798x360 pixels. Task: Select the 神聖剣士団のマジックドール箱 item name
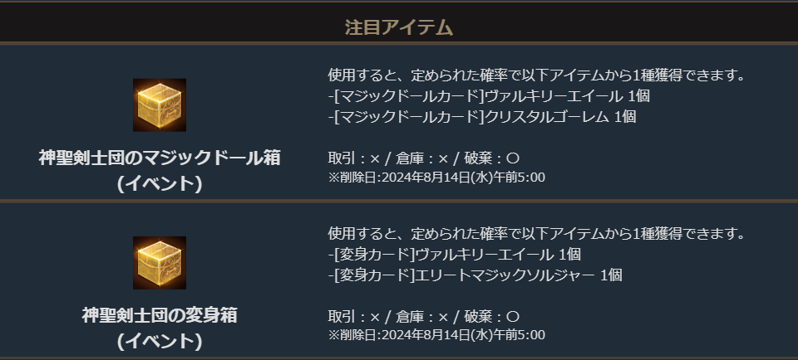[160, 158]
